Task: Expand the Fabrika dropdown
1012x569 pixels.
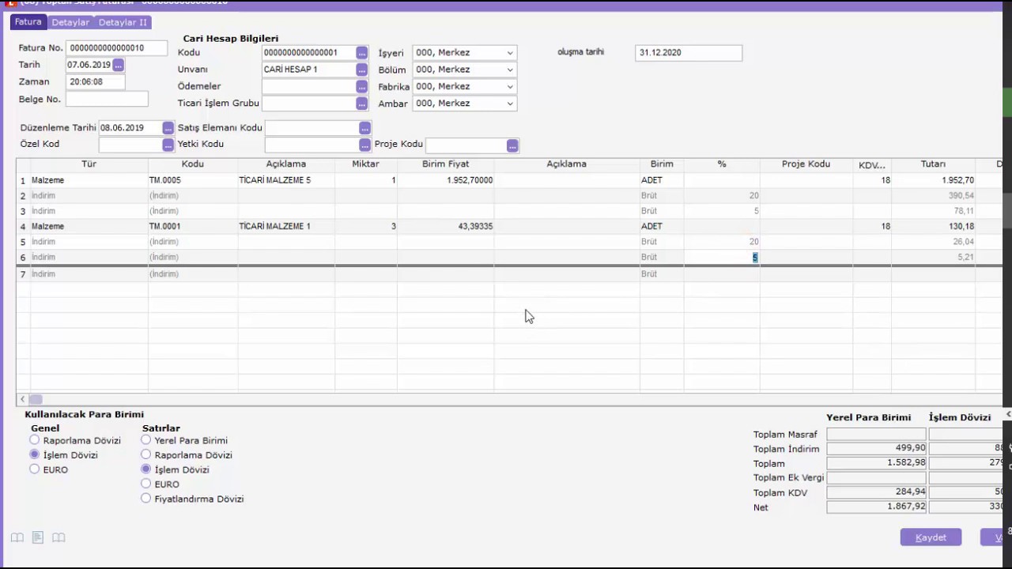Action: point(510,86)
